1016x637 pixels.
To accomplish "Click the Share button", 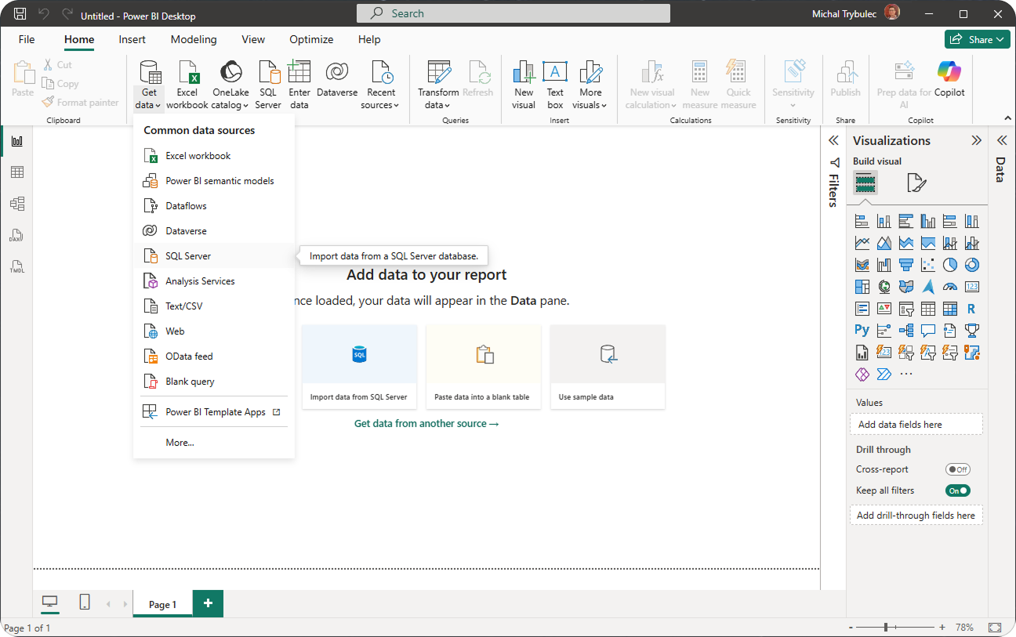I will click(x=977, y=39).
